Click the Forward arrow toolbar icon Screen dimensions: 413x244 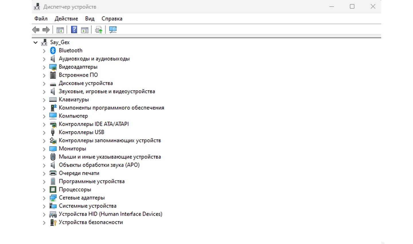click(x=46, y=30)
